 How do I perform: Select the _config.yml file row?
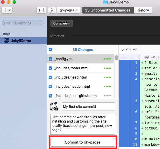[81, 59]
